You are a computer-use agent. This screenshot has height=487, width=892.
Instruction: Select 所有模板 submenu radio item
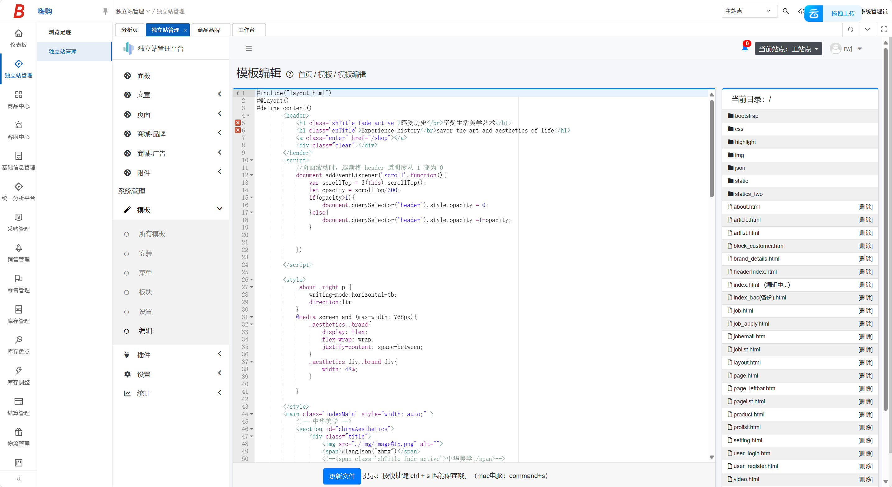152,234
